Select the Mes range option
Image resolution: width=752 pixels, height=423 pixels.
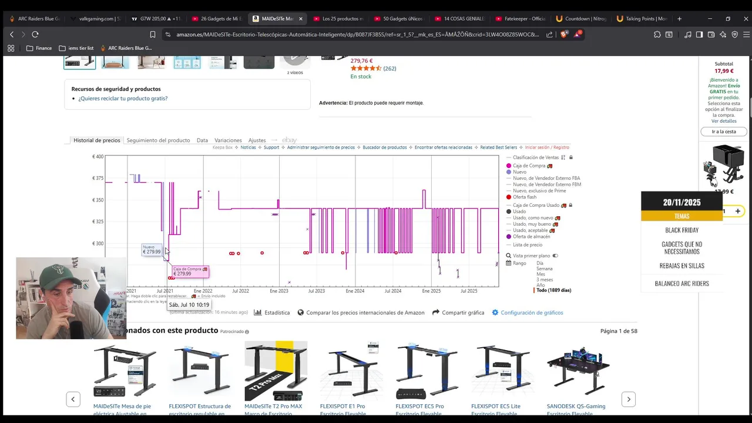tap(540, 274)
